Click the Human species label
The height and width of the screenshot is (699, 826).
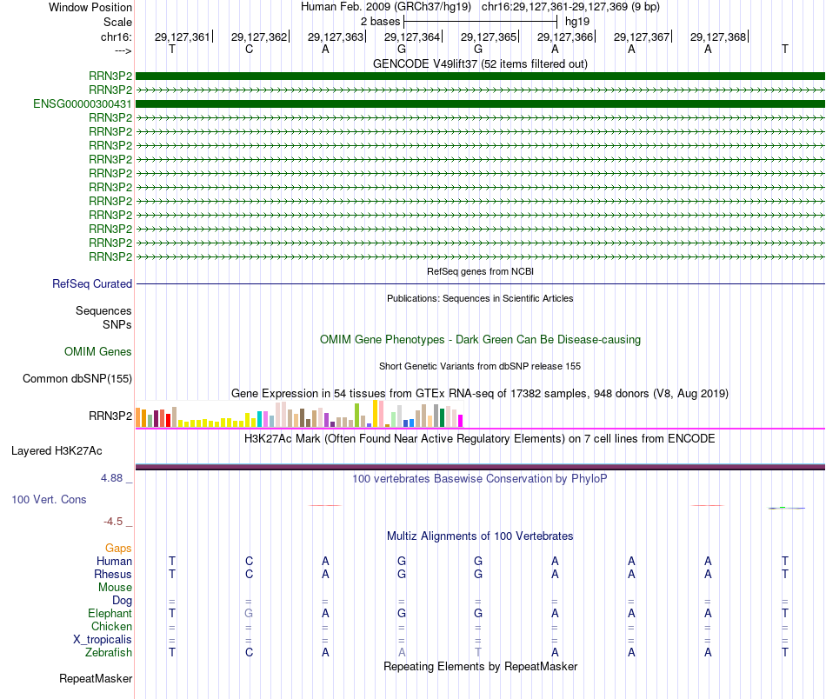click(114, 561)
